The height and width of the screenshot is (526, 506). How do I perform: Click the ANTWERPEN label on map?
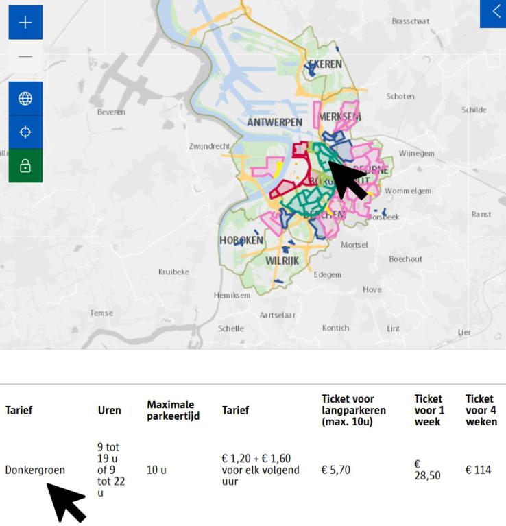tap(275, 123)
